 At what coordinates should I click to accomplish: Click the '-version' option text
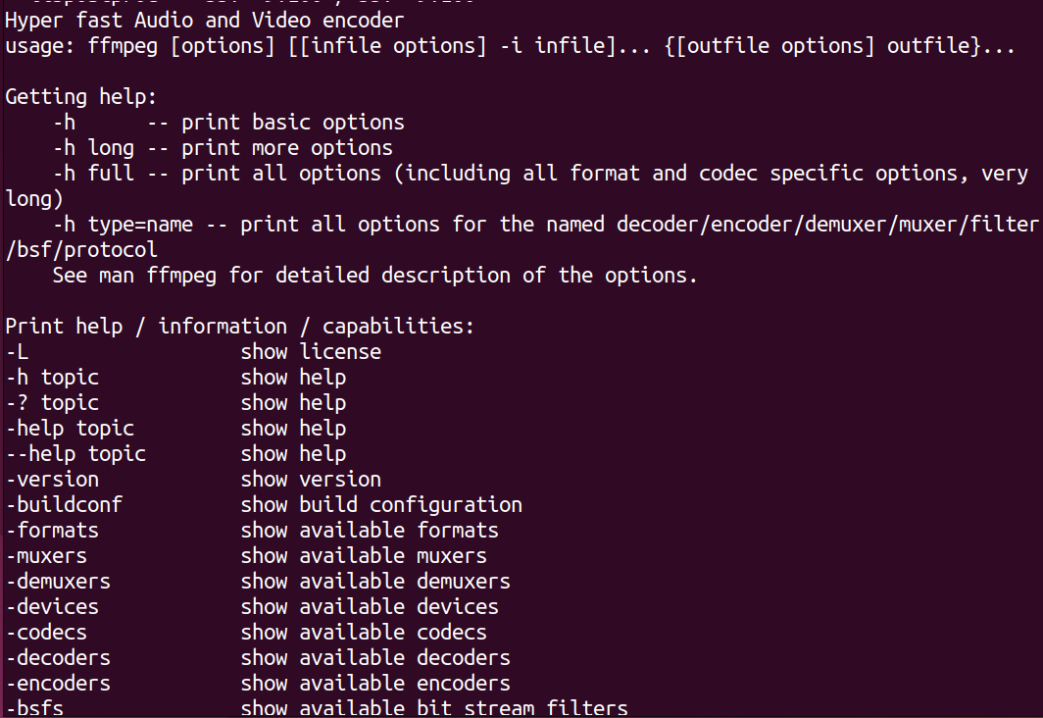tap(53, 480)
